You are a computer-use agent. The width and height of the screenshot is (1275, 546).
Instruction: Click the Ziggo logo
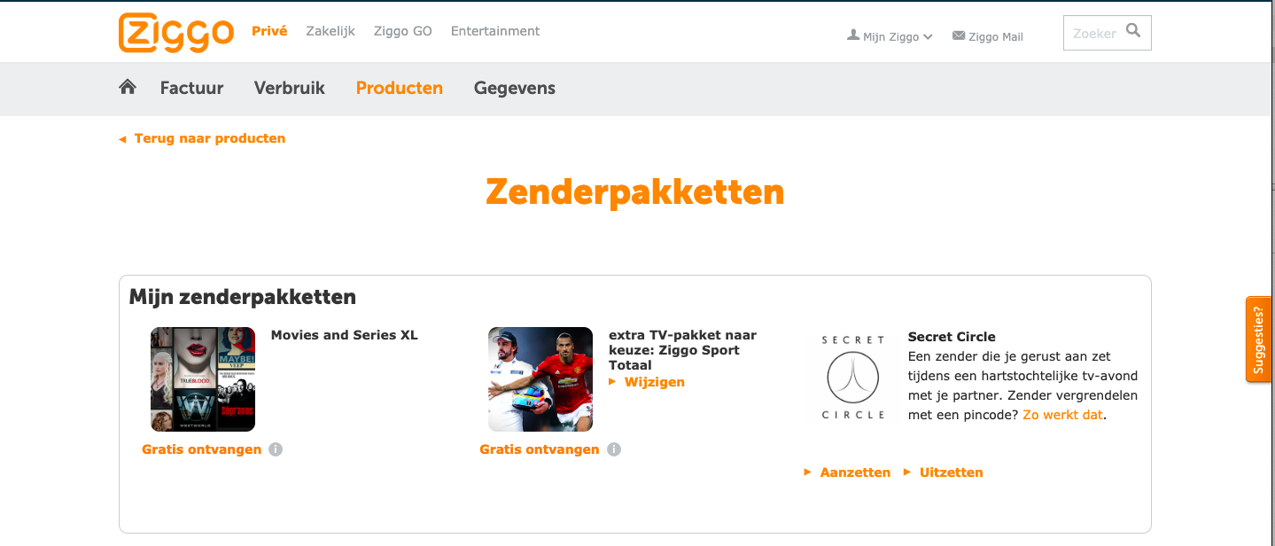tap(175, 33)
